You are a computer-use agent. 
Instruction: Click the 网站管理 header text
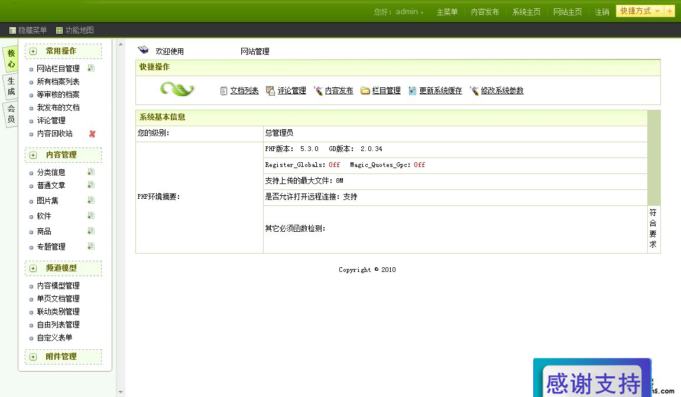point(255,51)
